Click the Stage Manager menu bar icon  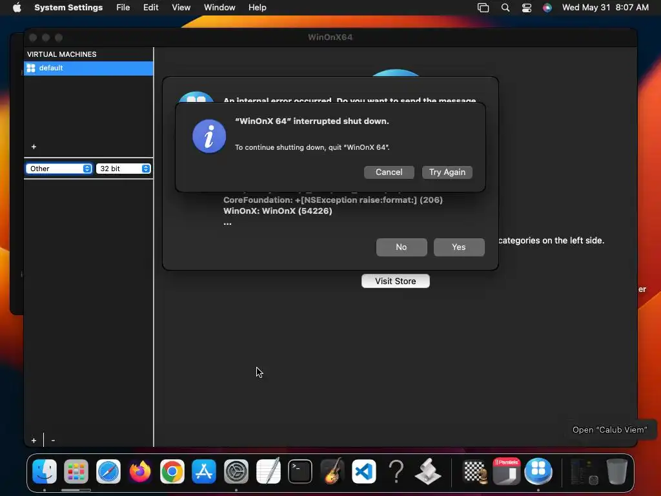(x=483, y=8)
